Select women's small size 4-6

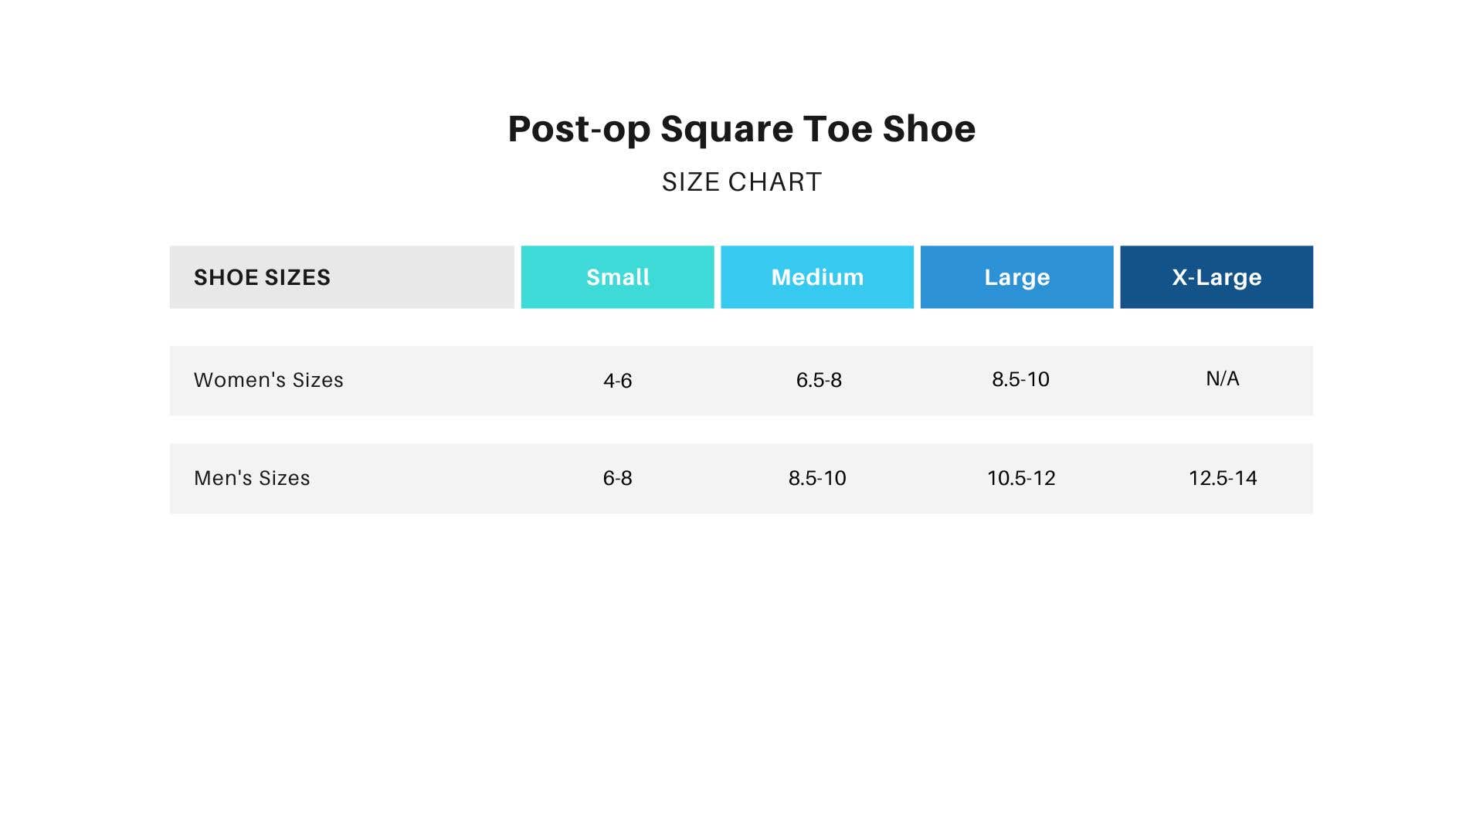pyautogui.click(x=617, y=381)
